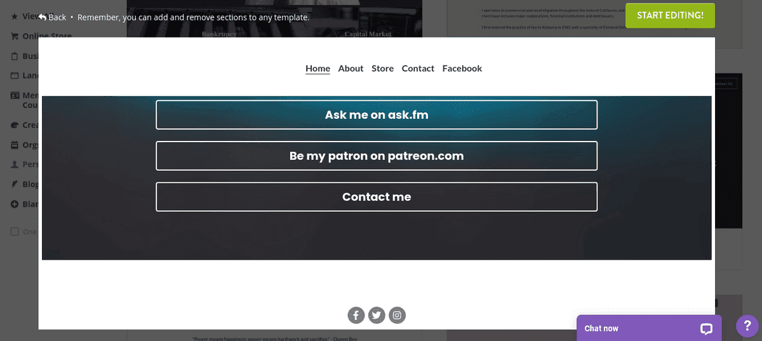762x341 pixels.
Task: Open the Facebook navigation link
Action: point(462,69)
